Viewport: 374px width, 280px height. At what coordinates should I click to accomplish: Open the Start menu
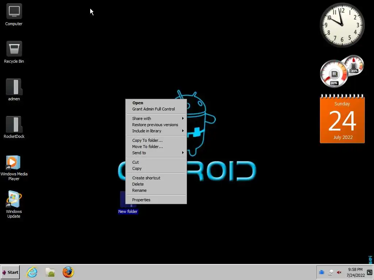tap(10, 272)
